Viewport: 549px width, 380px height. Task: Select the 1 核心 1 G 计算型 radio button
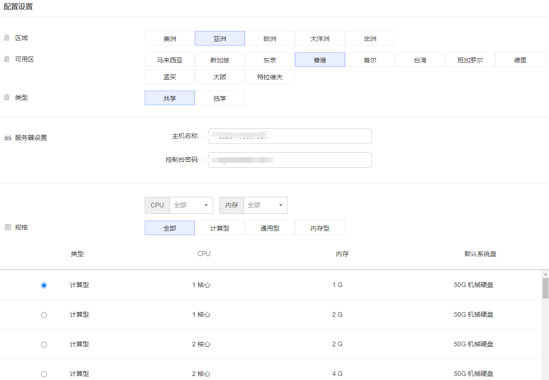coord(44,285)
